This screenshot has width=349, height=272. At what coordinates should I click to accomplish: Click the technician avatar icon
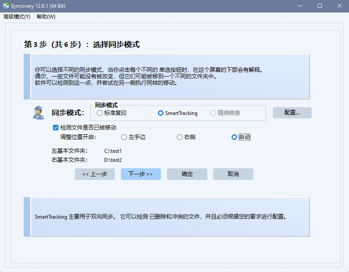tap(38, 113)
